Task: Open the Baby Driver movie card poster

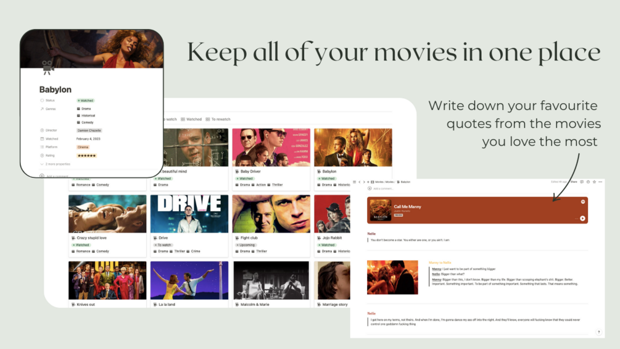Action: (271, 147)
